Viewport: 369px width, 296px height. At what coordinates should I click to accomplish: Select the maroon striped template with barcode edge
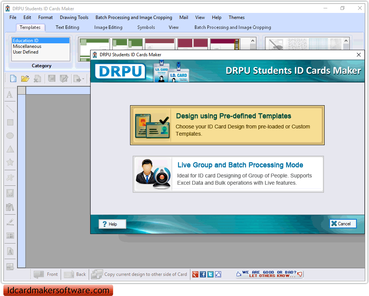(x=225, y=44)
